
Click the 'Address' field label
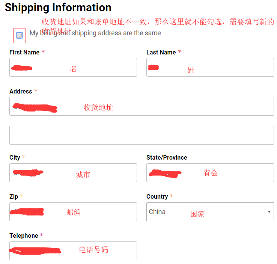point(21,91)
